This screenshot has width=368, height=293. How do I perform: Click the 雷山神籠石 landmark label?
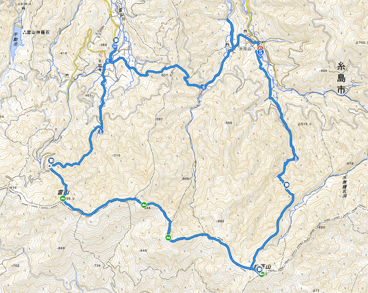[x=37, y=33]
